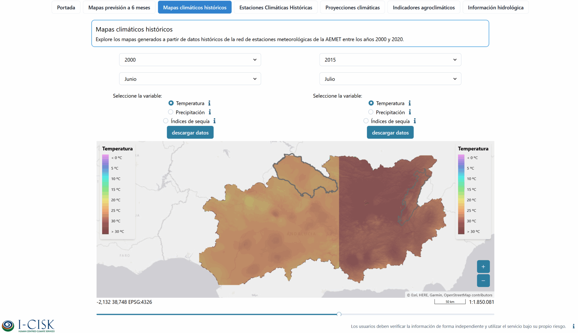Click info icon next to right Temperatura
The width and height of the screenshot is (578, 333).
[410, 103]
